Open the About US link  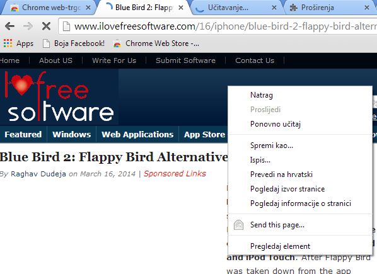[55, 60]
